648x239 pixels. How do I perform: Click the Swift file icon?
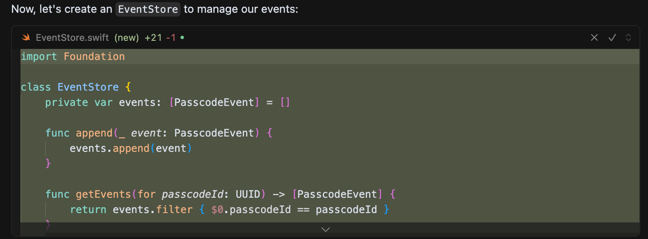(26, 37)
